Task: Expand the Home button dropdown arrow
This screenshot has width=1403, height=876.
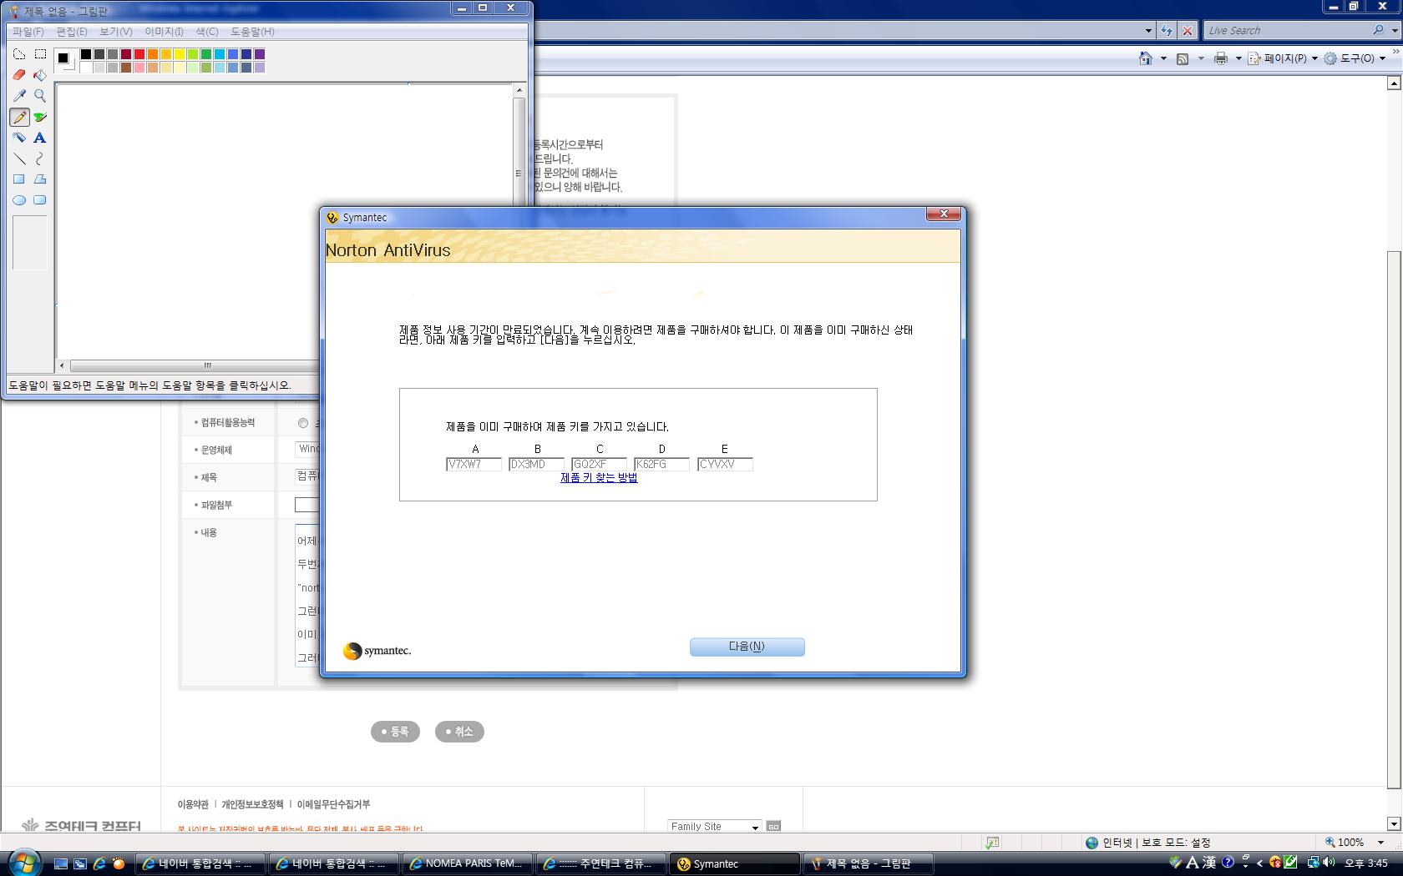Action: click(x=1163, y=58)
